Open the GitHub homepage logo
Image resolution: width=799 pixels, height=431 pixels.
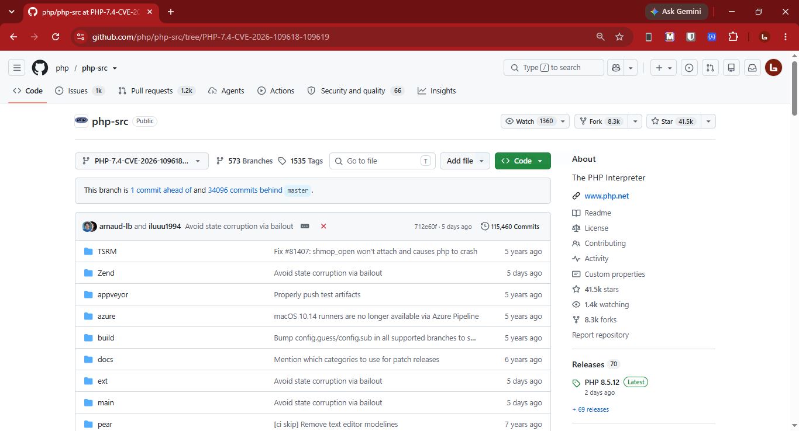coord(40,68)
